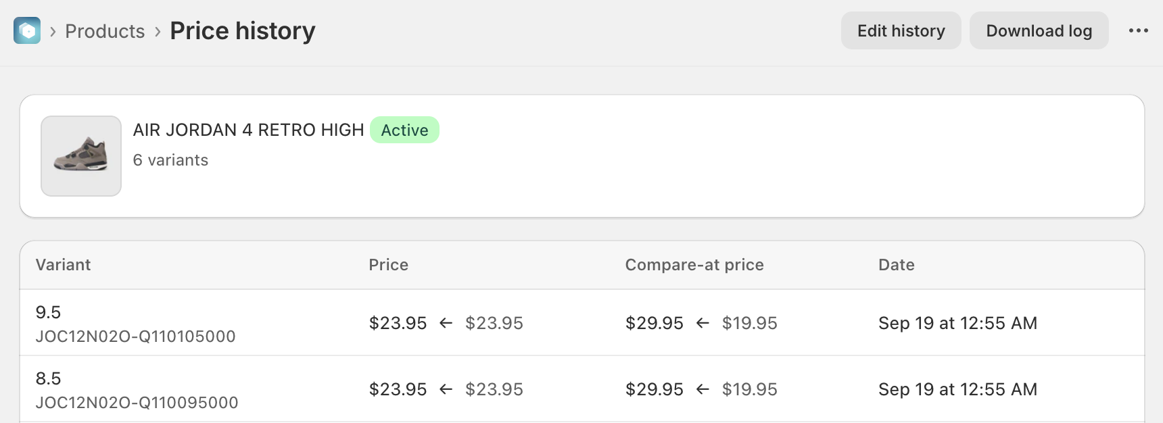Click the price arrow in the 9.5 row
This screenshot has width=1163, height=423.
pyautogui.click(x=446, y=323)
